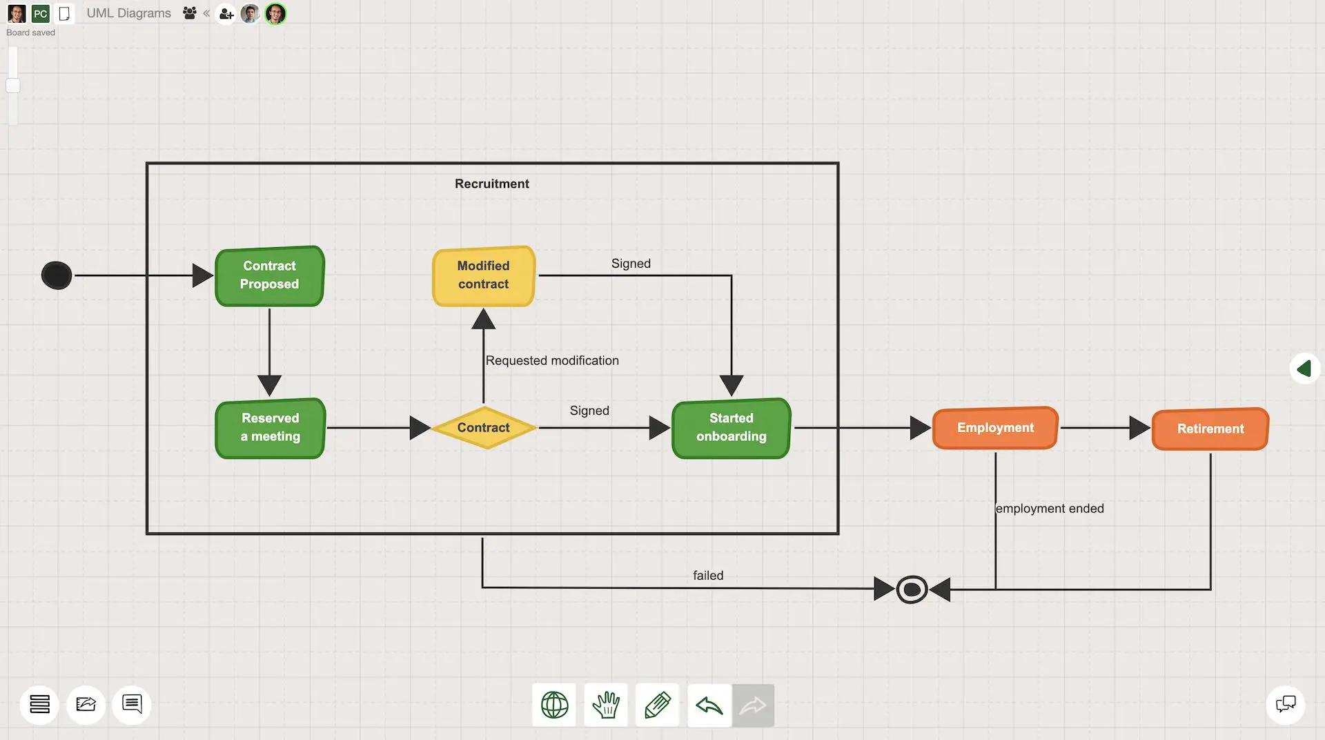Select the Started onboarding node

[732, 428]
